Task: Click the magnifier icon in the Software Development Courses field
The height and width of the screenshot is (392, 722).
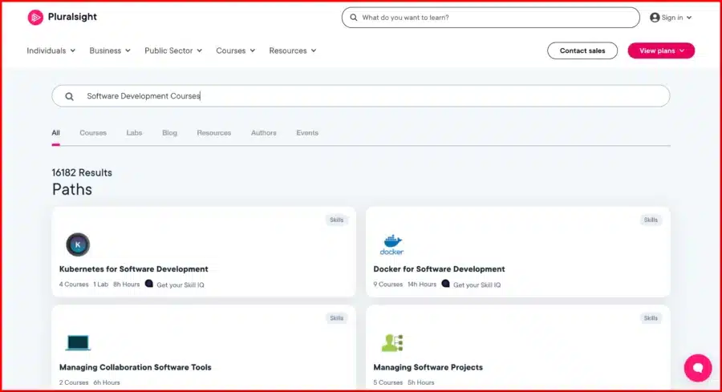Action: 69,96
